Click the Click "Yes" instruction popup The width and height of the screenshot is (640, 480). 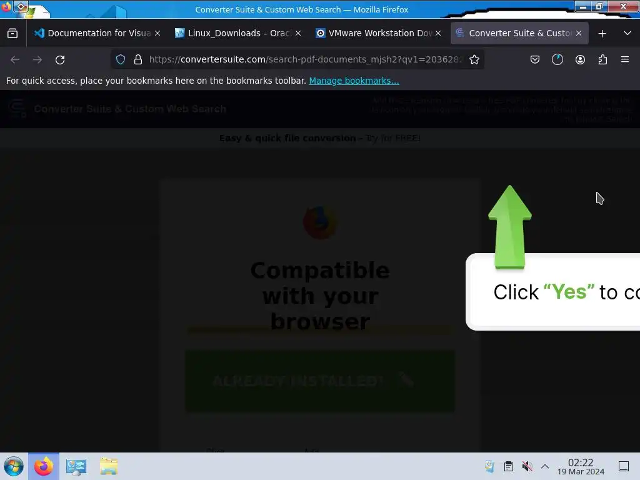553,292
